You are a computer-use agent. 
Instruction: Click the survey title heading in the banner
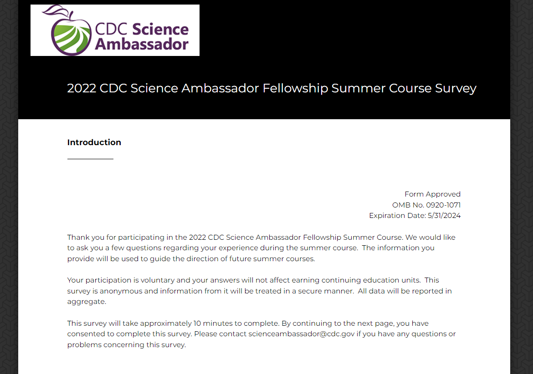[x=272, y=88]
